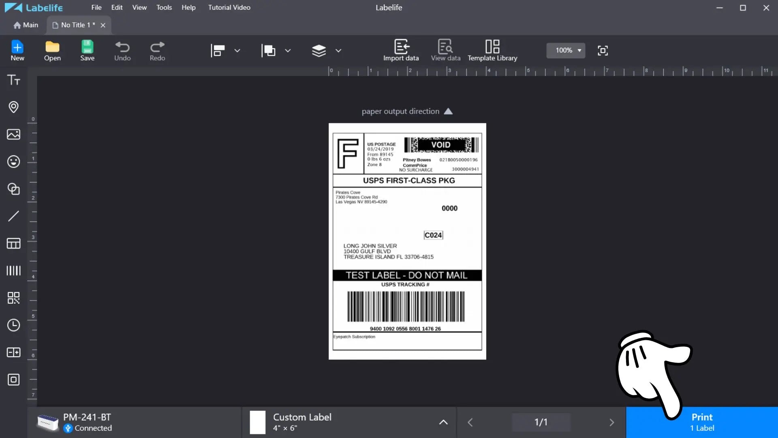Viewport: 778px width, 438px height.
Task: Click the next page arrow
Action: click(611, 422)
